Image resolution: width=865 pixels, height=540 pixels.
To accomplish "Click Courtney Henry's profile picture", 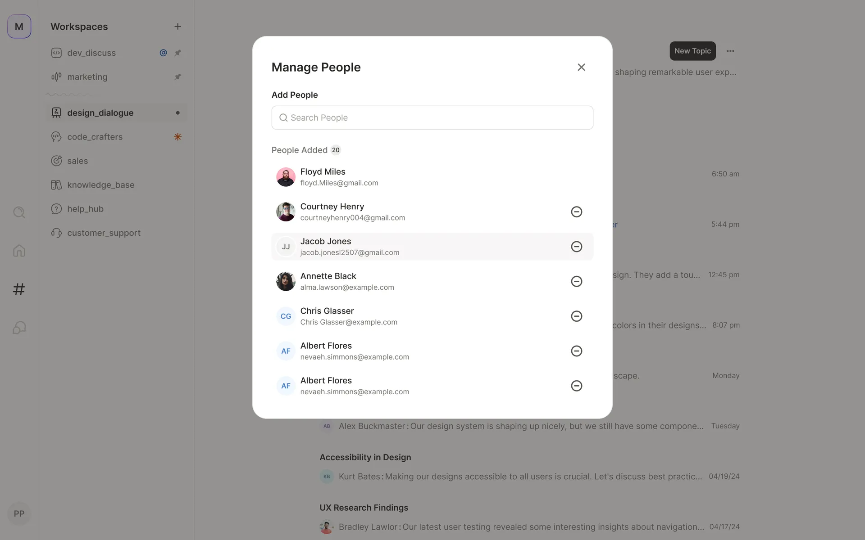I will coord(286,211).
